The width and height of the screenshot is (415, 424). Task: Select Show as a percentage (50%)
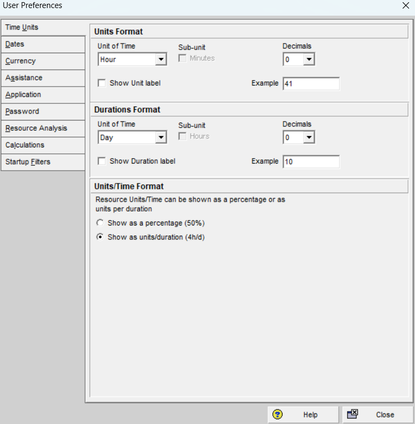point(100,223)
